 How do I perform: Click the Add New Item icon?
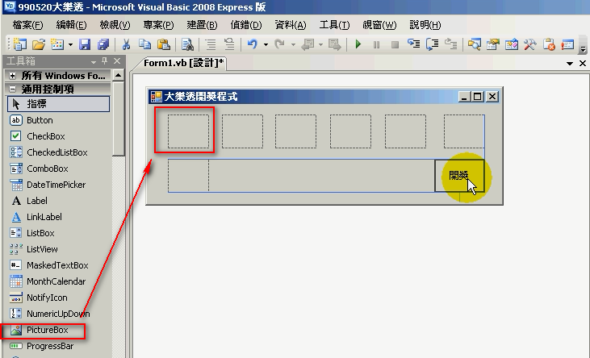57,44
